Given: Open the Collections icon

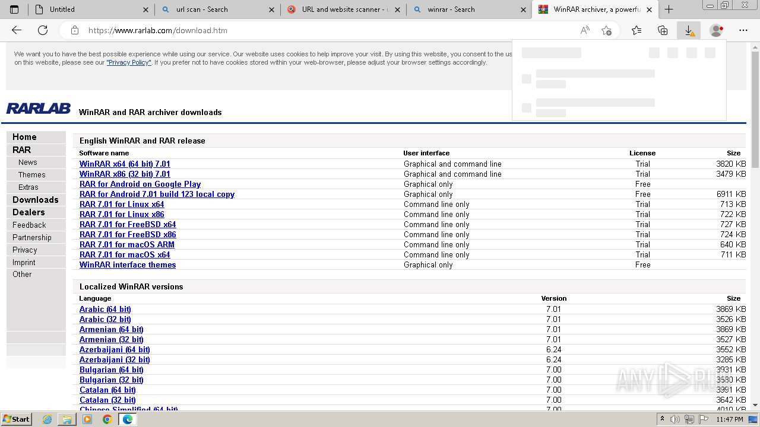Looking at the screenshot, I should click(663, 30).
